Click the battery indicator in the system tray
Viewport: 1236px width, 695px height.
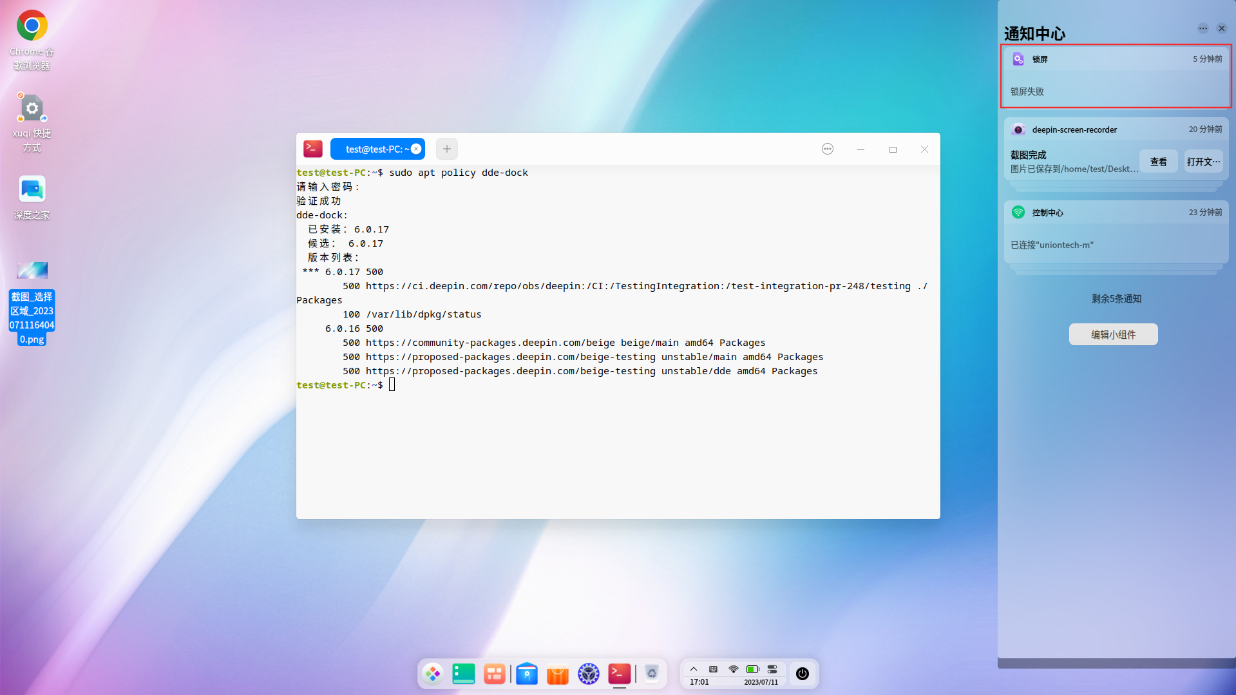[x=752, y=669]
